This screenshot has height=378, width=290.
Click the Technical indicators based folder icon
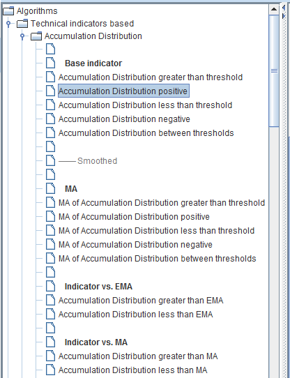pyautogui.click(x=22, y=24)
